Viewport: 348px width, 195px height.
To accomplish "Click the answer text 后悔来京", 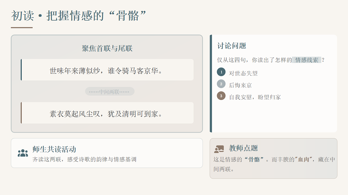I will (240, 85).
